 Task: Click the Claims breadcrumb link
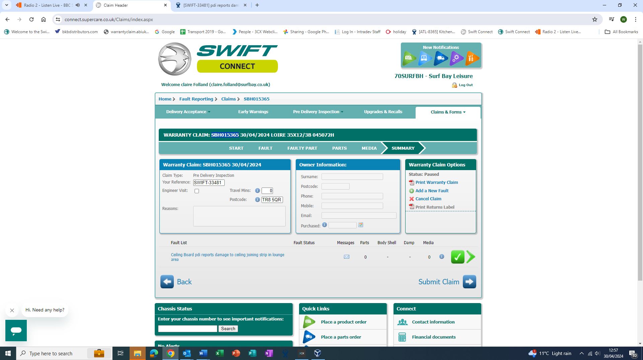pos(228,99)
